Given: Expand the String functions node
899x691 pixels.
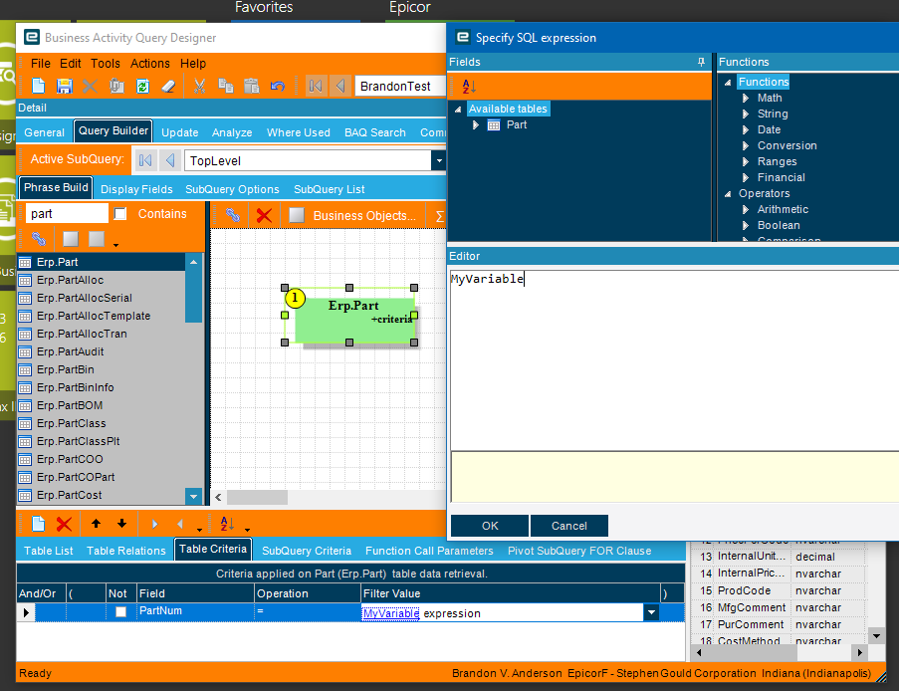Looking at the screenshot, I should [x=746, y=115].
